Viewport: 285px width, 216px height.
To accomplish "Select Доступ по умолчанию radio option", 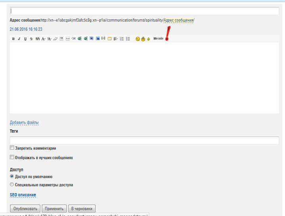I will [x=12, y=176].
